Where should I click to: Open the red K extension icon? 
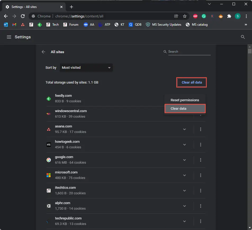[212, 16]
